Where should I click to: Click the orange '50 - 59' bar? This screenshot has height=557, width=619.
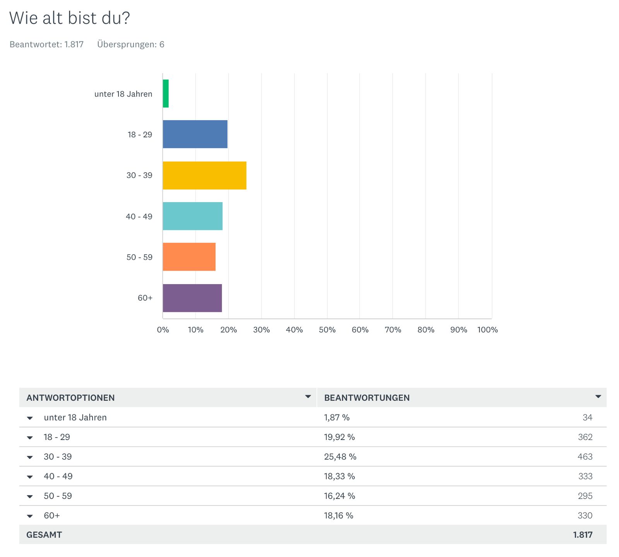[x=189, y=257]
